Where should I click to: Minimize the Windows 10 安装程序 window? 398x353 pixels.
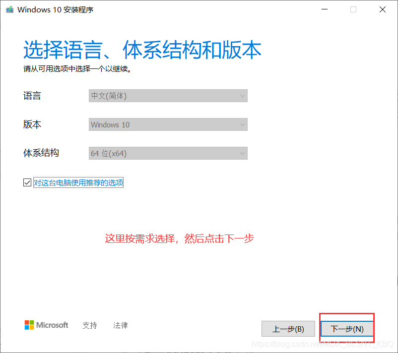(325, 9)
